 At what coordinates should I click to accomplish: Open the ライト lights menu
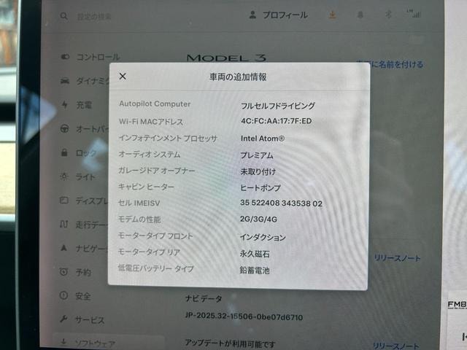click(x=85, y=176)
